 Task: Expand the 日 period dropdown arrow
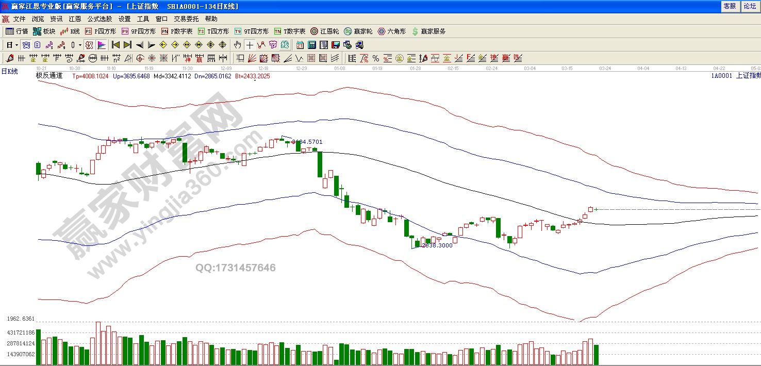click(17, 45)
